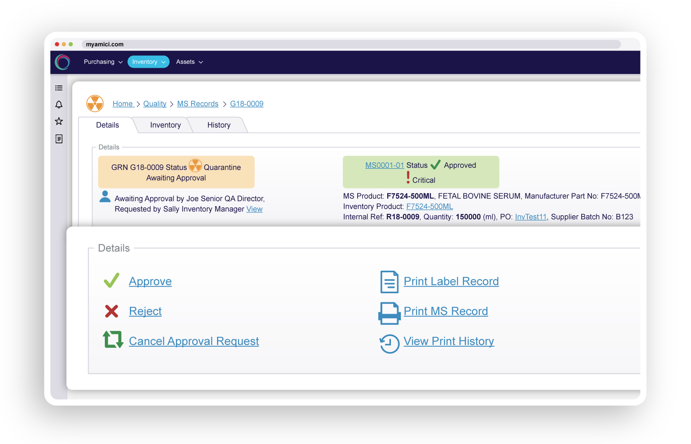Open the InvTest11 purchase order link
The height and width of the screenshot is (444, 691).
coord(530,217)
